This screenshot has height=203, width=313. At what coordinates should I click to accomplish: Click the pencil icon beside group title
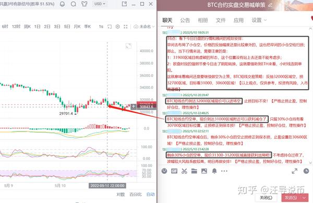click(x=270, y=5)
